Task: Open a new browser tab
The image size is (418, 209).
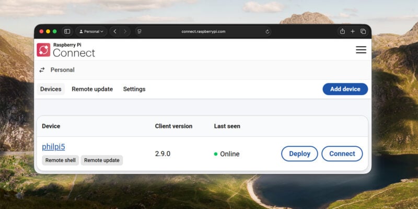Action: [x=353, y=31]
